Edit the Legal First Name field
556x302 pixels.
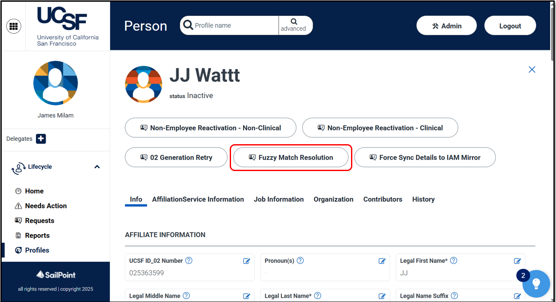[517, 261]
